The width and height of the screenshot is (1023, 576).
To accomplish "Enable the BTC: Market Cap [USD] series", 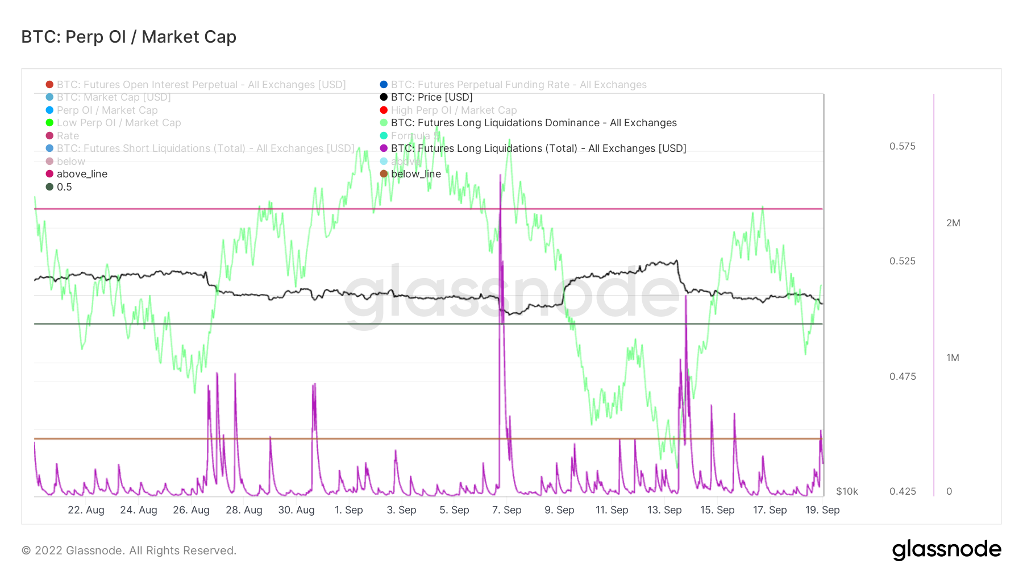I will (113, 97).
